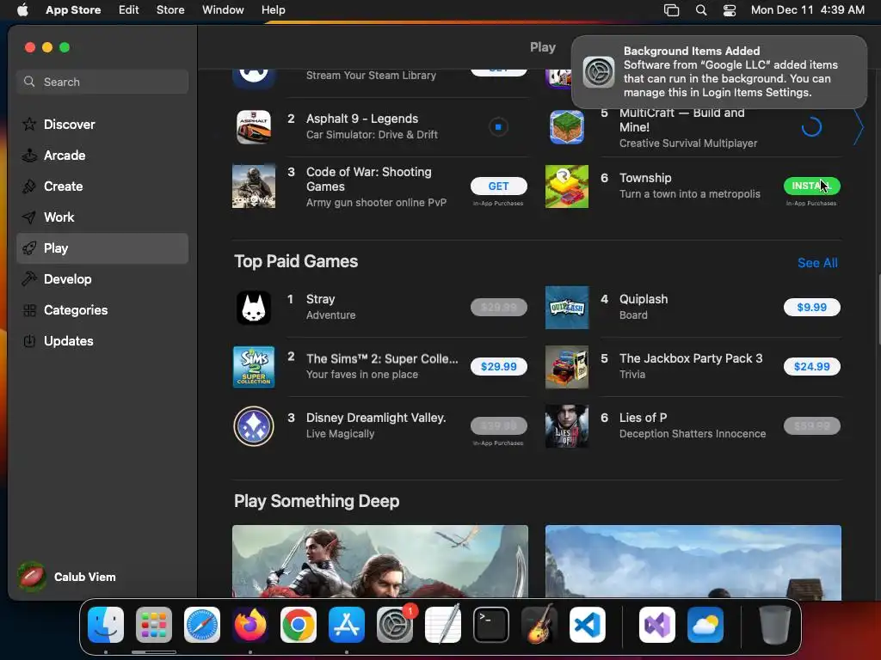Image resolution: width=881 pixels, height=660 pixels.
Task: Install Township game
Action: [812, 186]
